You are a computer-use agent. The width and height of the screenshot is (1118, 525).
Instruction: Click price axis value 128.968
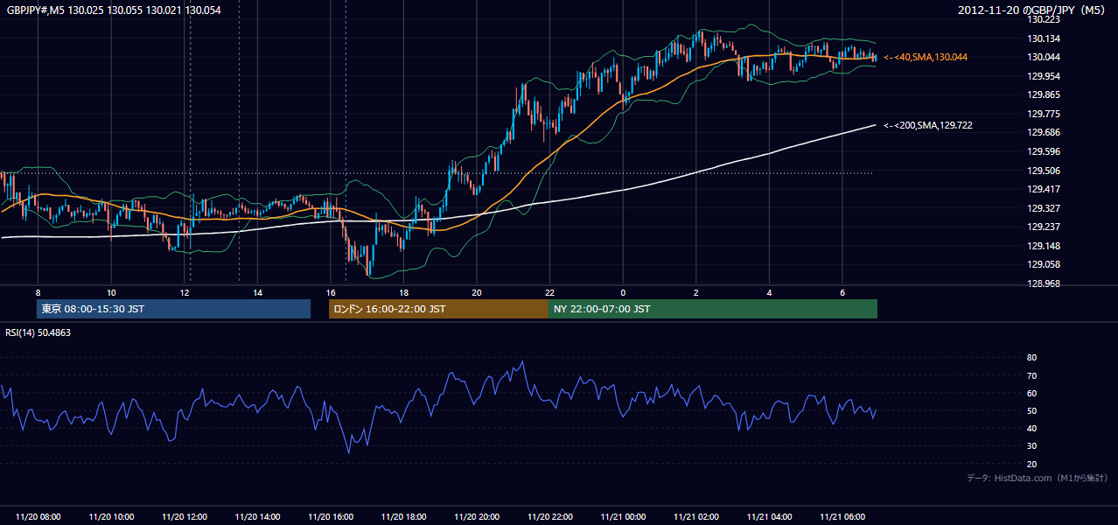[1045, 283]
